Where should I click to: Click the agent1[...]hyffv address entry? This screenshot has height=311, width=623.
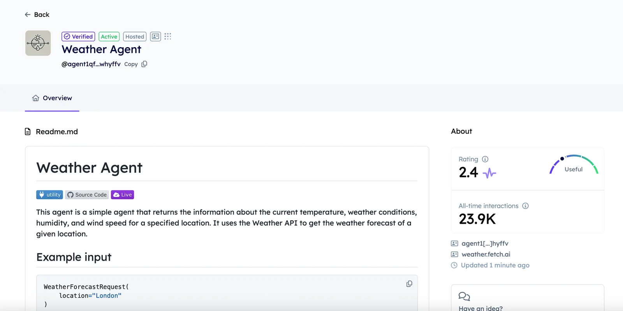(x=485, y=244)
